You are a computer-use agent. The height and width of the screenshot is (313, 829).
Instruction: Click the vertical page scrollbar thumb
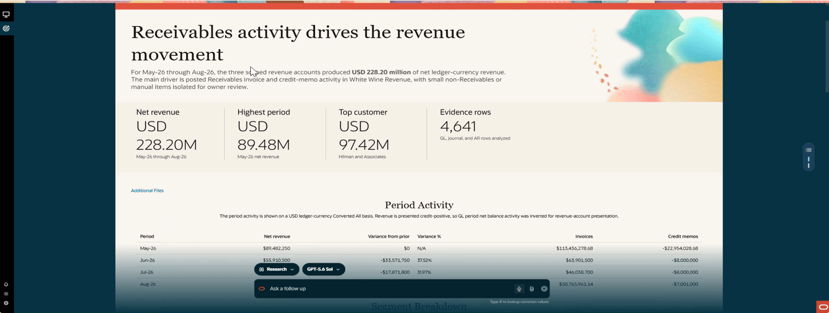[827, 56]
